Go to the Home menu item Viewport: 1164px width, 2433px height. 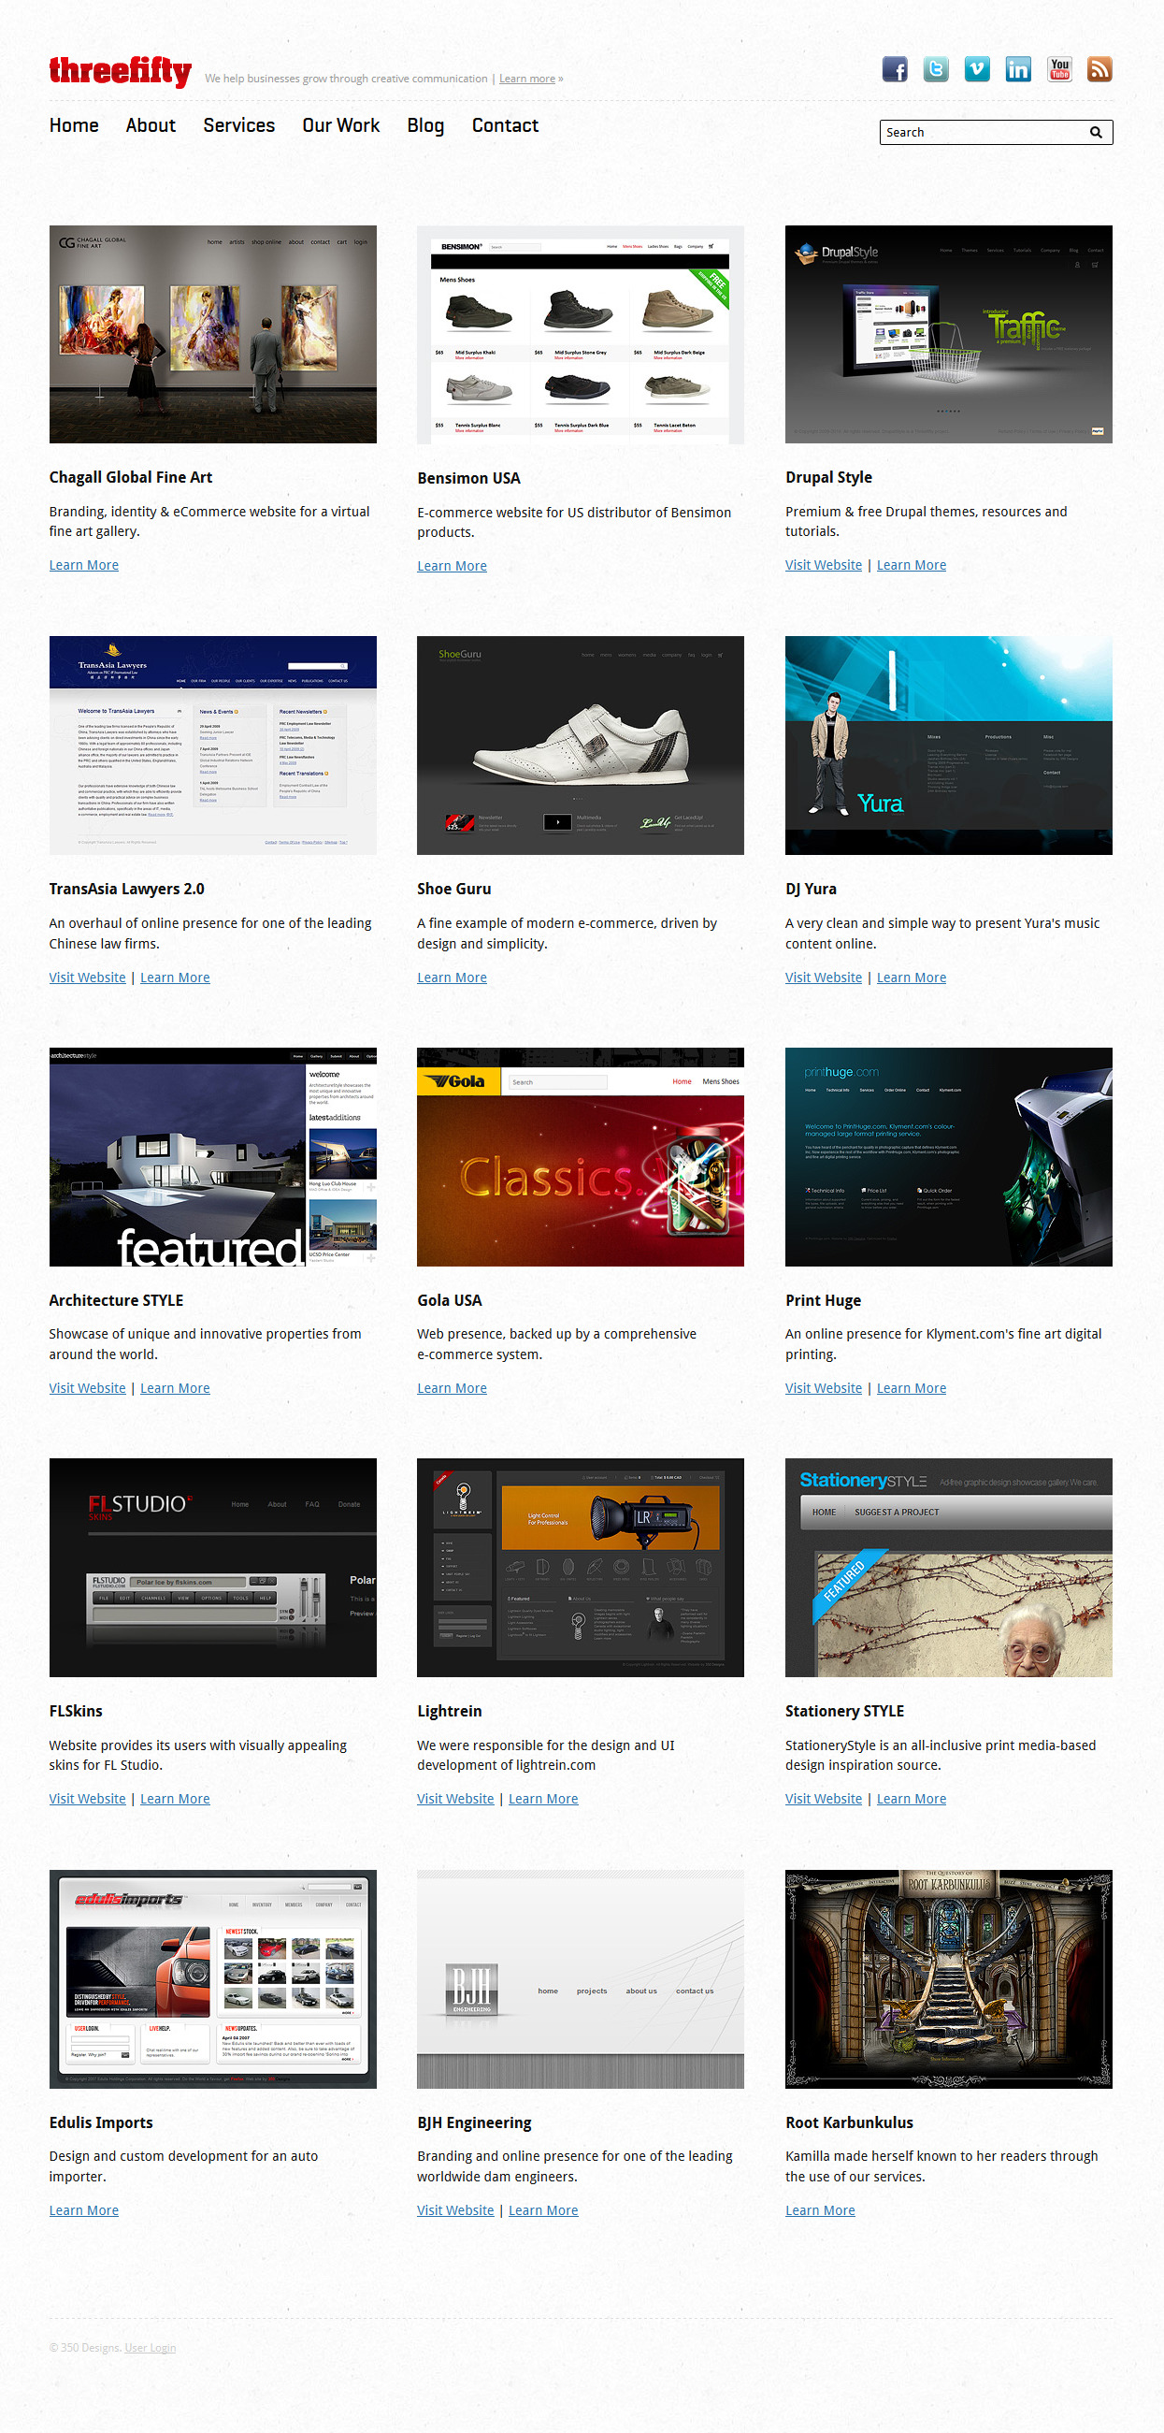[x=74, y=125]
